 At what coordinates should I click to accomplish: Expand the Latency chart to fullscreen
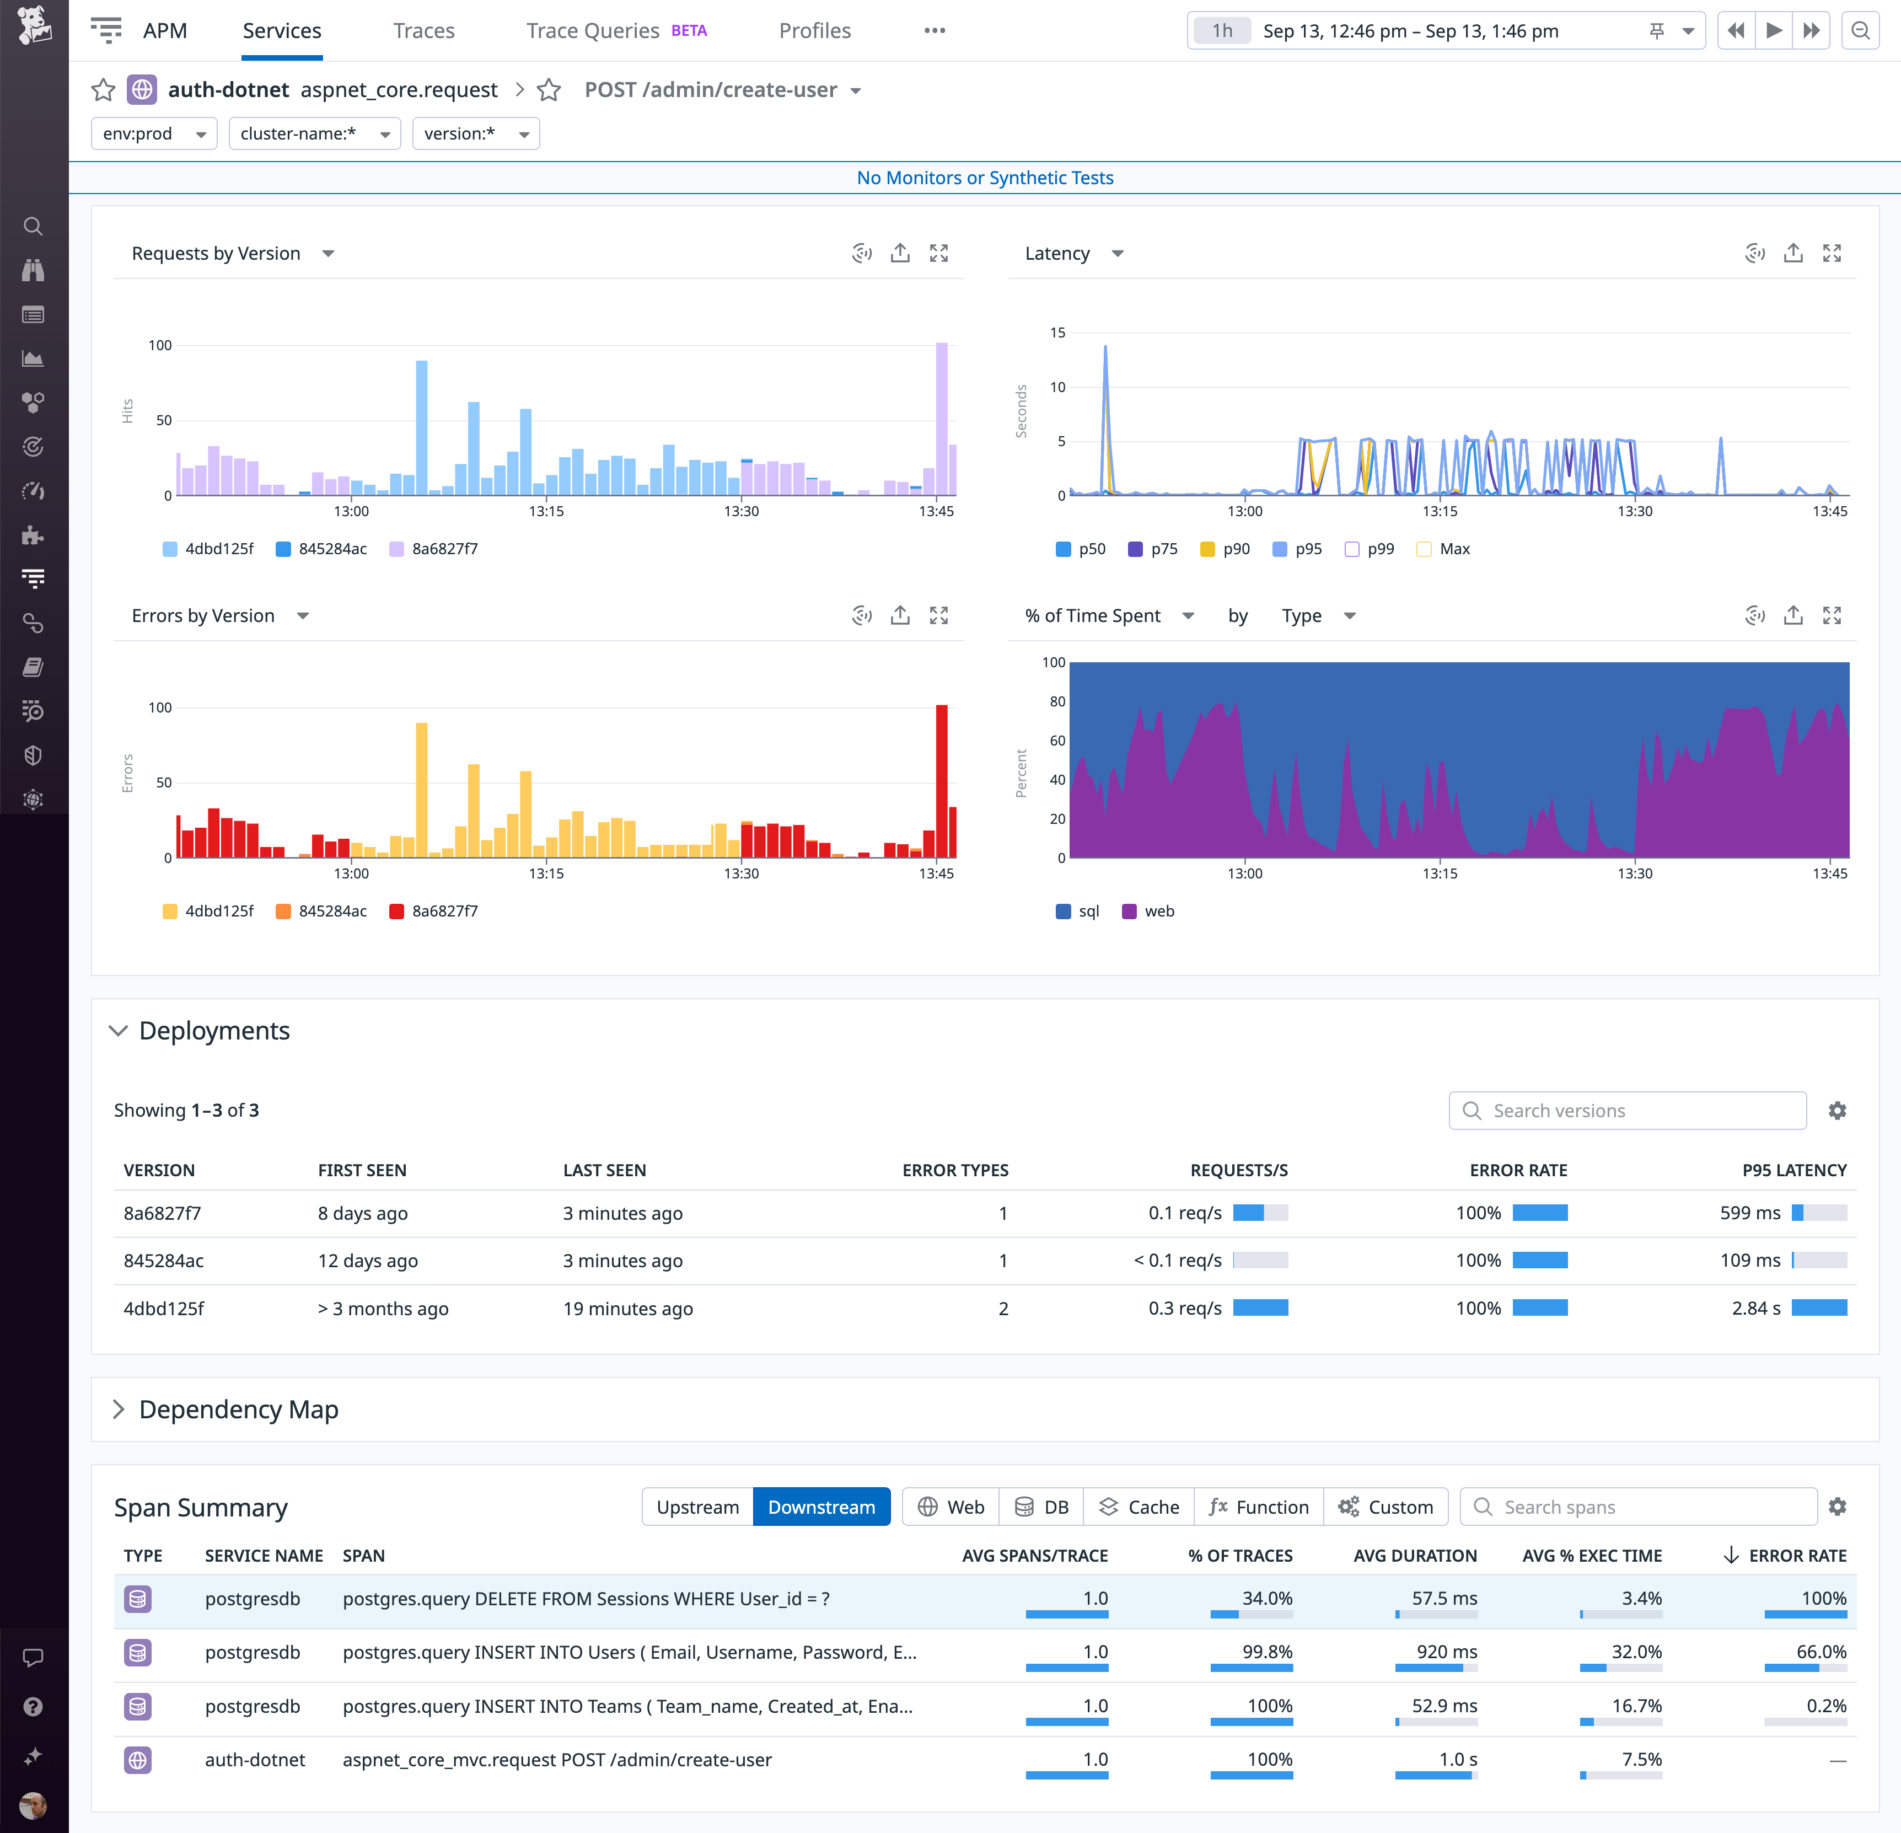tap(1832, 252)
